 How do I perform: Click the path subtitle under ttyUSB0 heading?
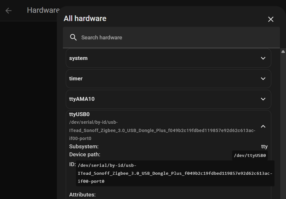pos(162,130)
